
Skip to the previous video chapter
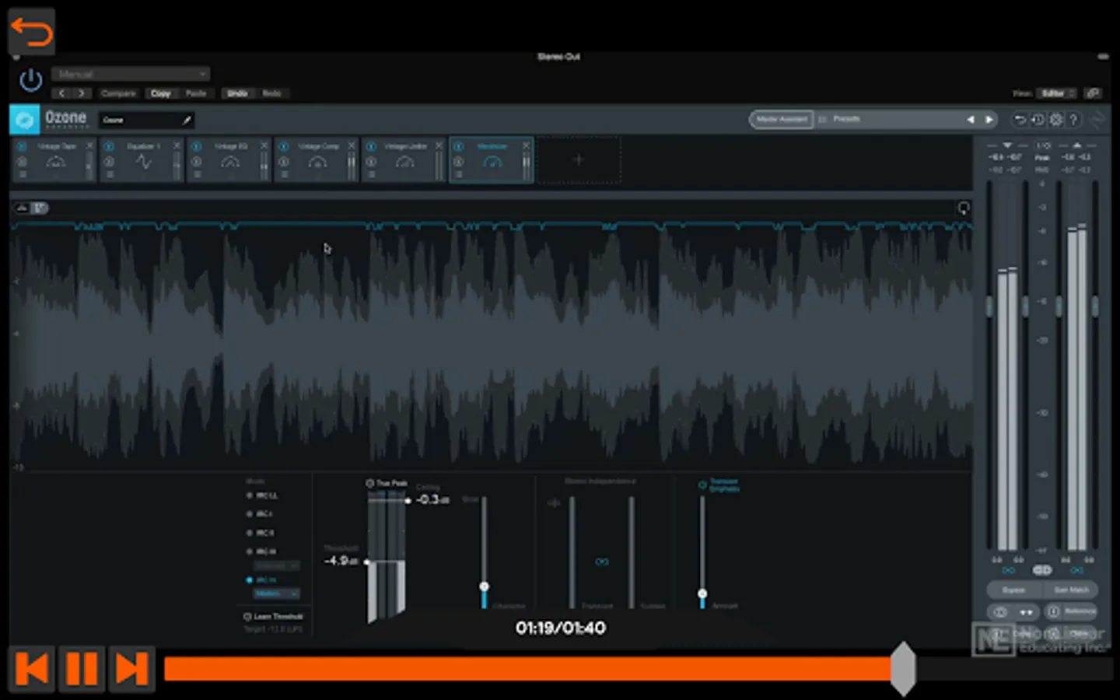31,669
